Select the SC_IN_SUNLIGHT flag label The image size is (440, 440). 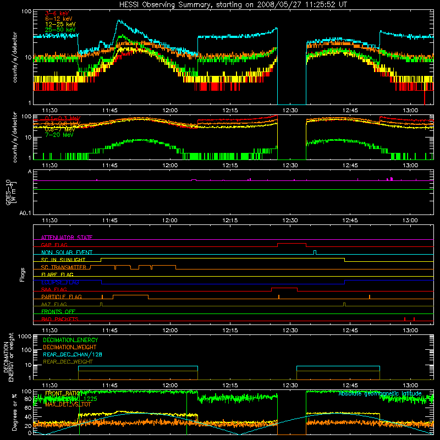pyautogui.click(x=63, y=260)
